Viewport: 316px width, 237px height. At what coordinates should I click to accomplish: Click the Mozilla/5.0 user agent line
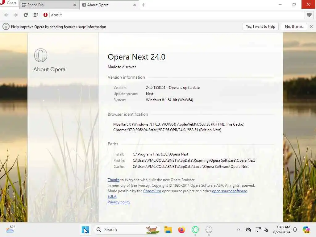[179, 124]
